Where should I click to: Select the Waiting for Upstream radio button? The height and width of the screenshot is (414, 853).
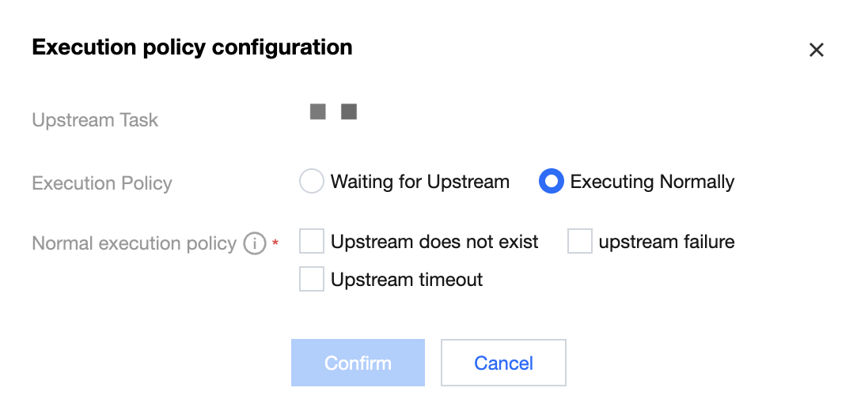312,182
